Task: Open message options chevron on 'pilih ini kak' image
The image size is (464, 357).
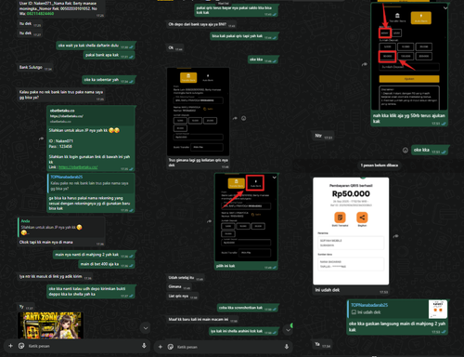Action: click(275, 178)
